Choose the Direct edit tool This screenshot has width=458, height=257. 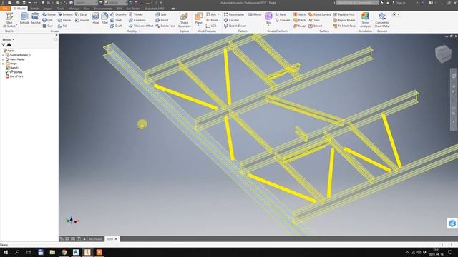coord(162,20)
